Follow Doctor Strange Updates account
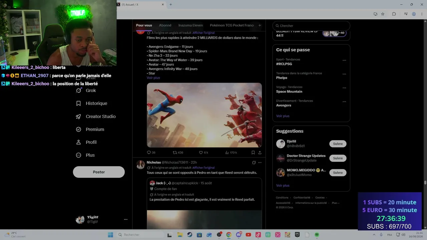The width and height of the screenshot is (427, 240). 338,158
